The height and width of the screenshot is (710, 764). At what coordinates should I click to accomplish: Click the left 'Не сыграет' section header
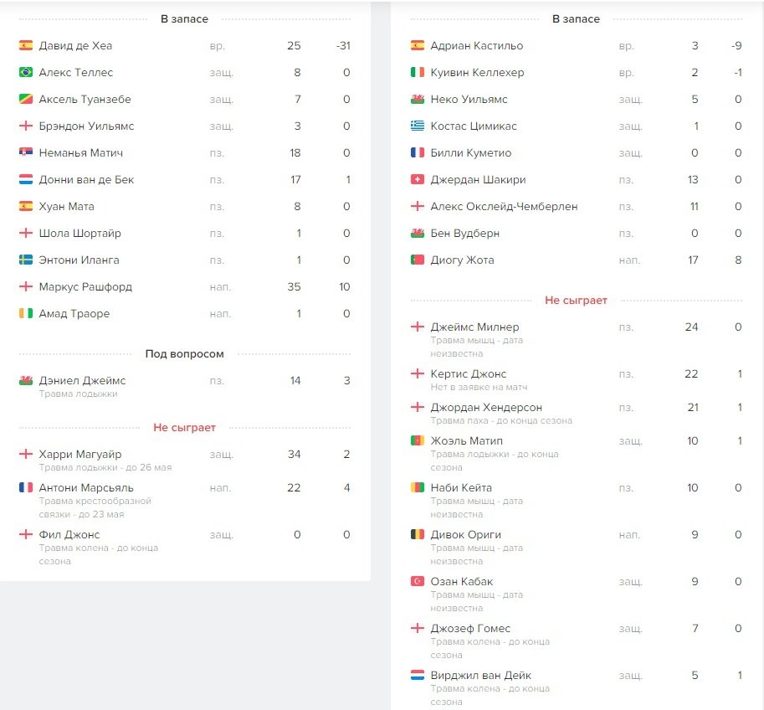184,428
